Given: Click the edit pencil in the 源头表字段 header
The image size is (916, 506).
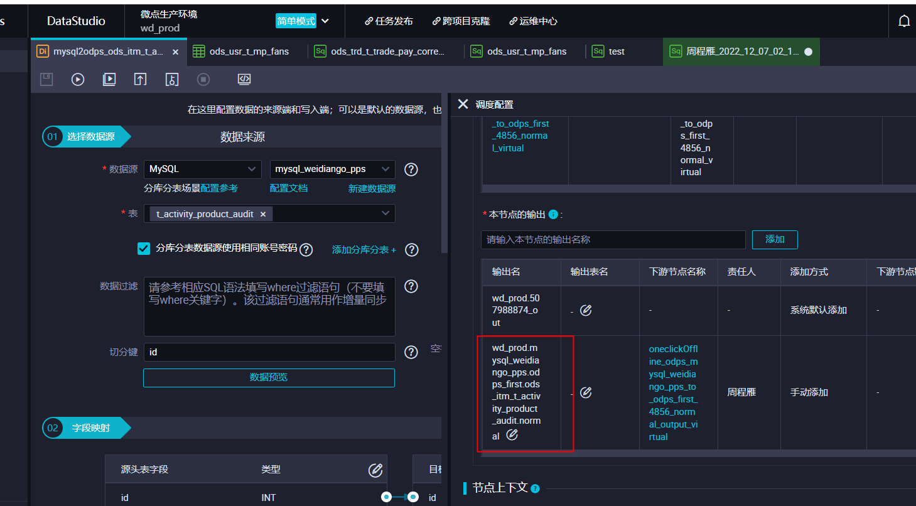Looking at the screenshot, I should [x=375, y=470].
